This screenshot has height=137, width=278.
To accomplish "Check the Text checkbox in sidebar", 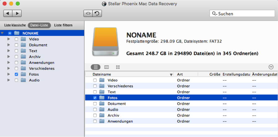I will 16,51.
